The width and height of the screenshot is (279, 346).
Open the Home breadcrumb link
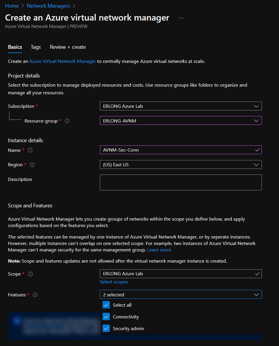coord(12,6)
